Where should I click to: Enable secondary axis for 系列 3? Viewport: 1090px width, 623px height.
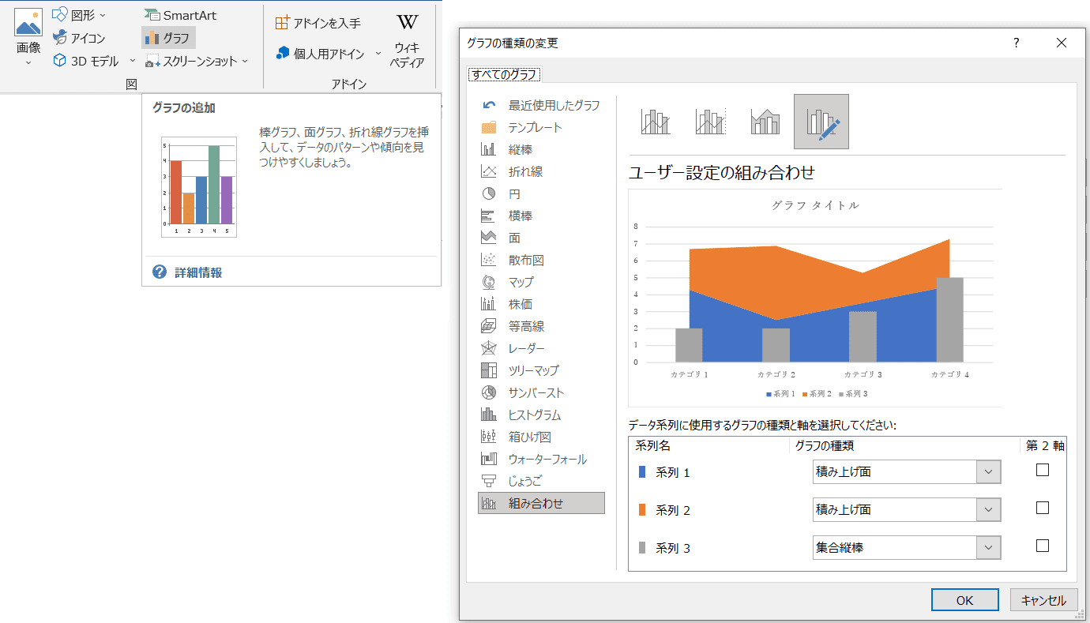(x=1042, y=546)
